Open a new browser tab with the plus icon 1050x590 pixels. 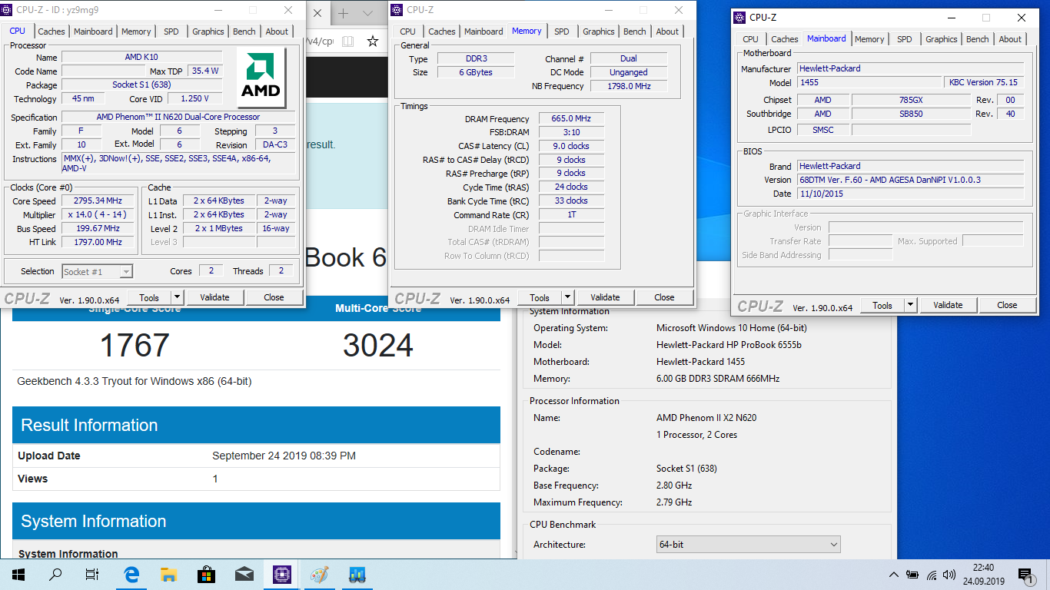tap(343, 14)
